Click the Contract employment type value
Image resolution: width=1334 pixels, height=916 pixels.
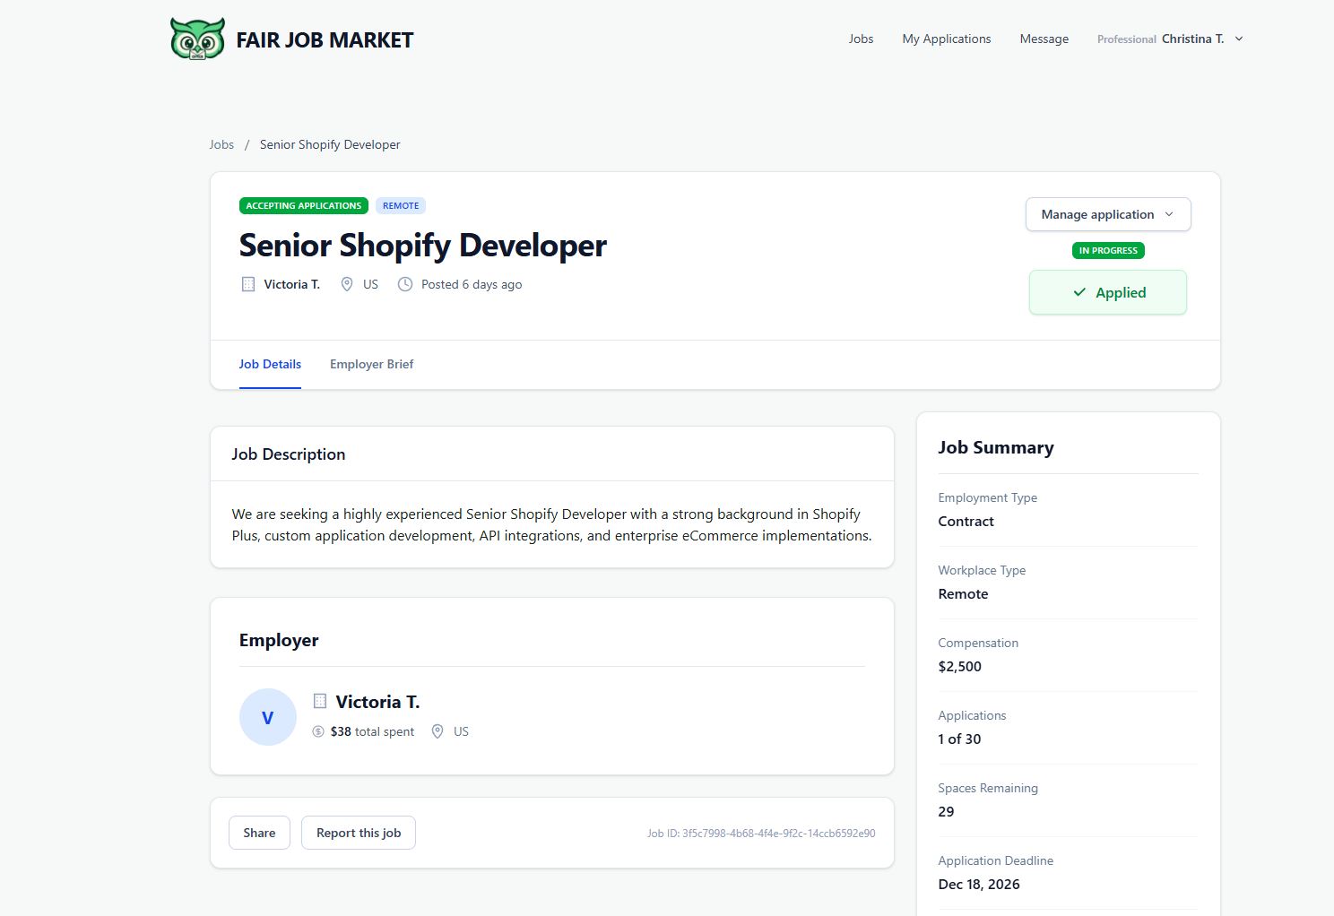coord(966,521)
